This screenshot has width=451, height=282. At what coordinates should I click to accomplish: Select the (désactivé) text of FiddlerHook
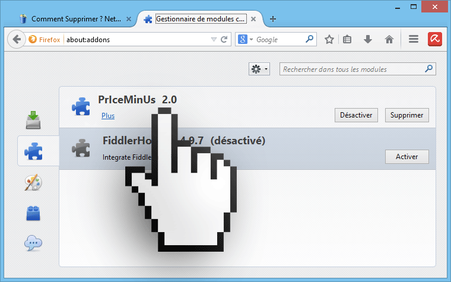tap(238, 141)
